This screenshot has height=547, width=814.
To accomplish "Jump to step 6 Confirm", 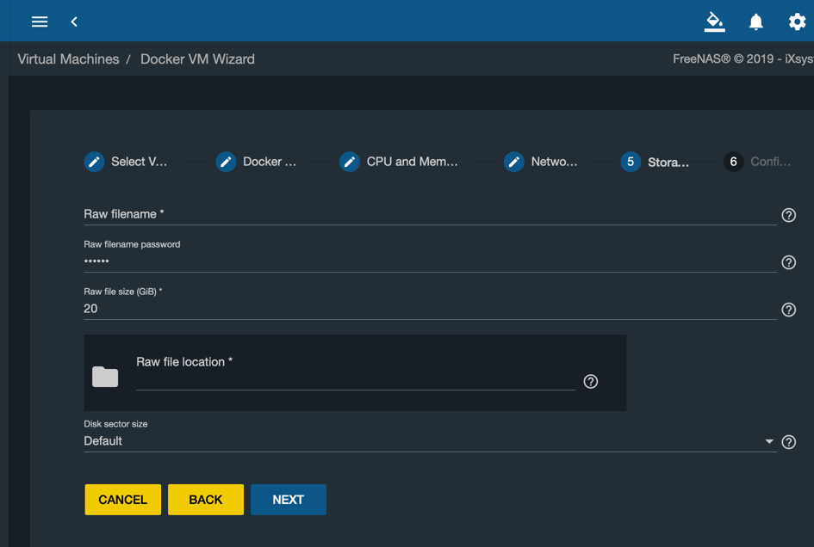I will pyautogui.click(x=757, y=162).
